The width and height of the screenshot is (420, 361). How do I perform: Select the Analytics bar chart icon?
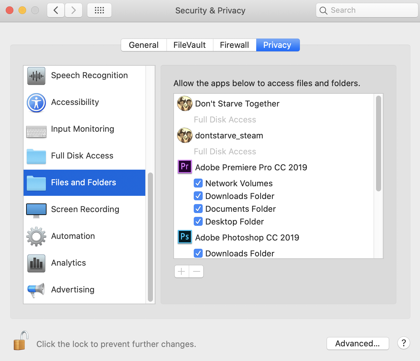coord(36,263)
